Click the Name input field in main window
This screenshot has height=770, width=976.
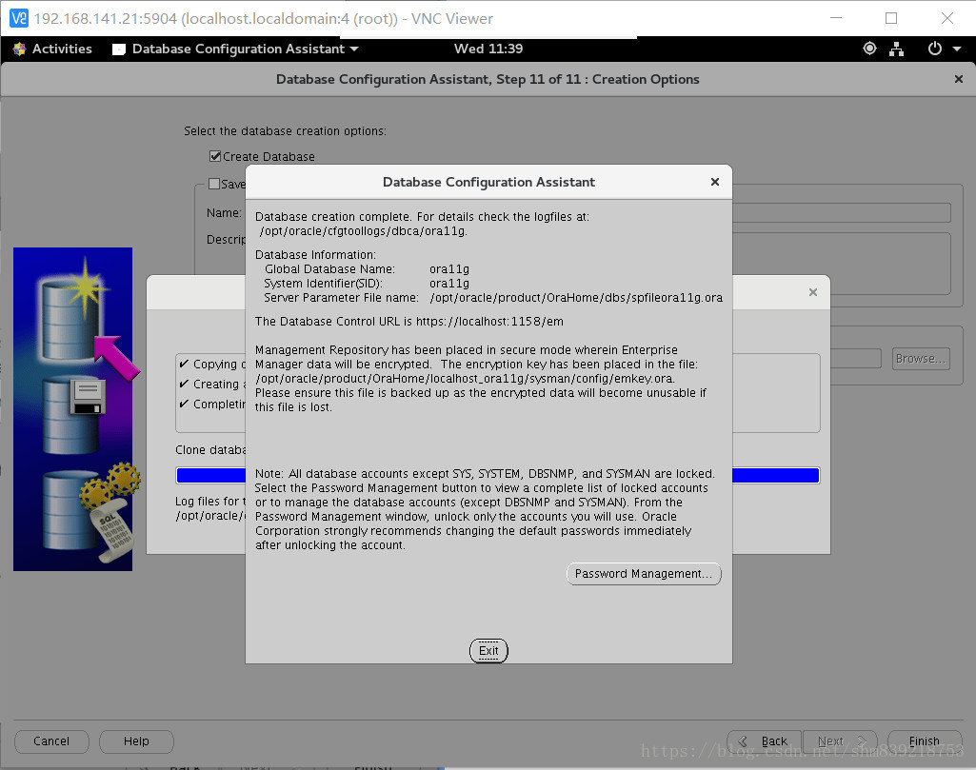click(x=842, y=212)
